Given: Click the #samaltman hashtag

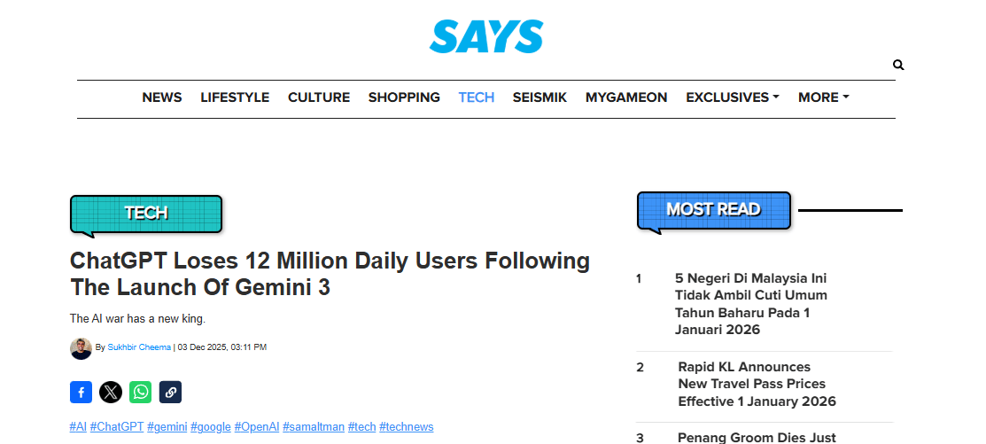Looking at the screenshot, I should 313,427.
